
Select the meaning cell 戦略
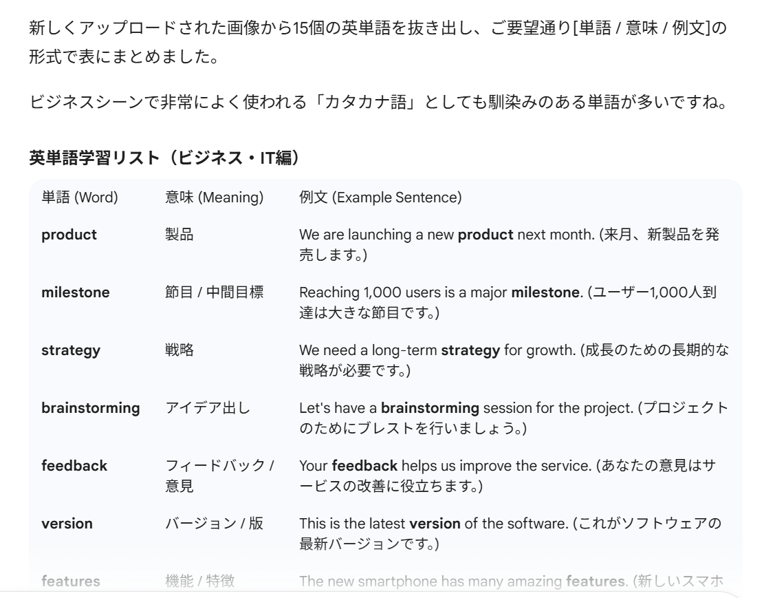pos(179,350)
